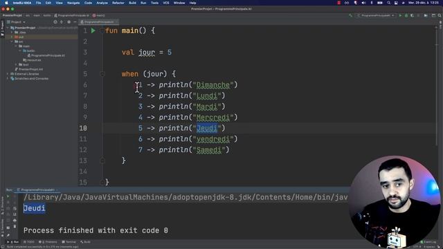Open the Edit menu
Viewport: 443px width, 249px height.
pyautogui.click(x=48, y=3)
